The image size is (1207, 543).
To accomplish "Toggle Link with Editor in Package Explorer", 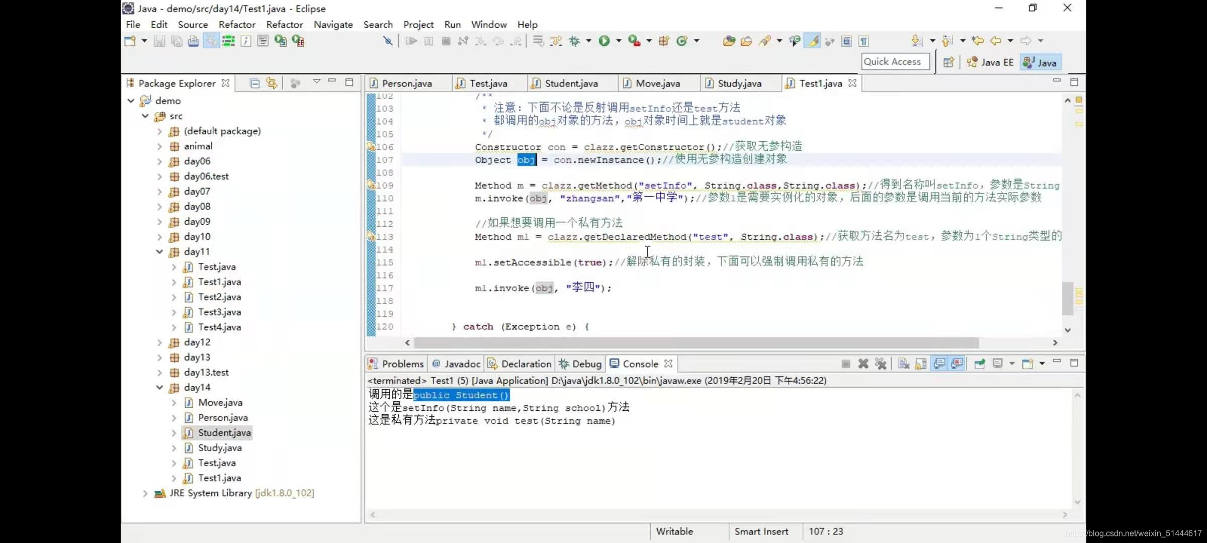I will (x=272, y=83).
